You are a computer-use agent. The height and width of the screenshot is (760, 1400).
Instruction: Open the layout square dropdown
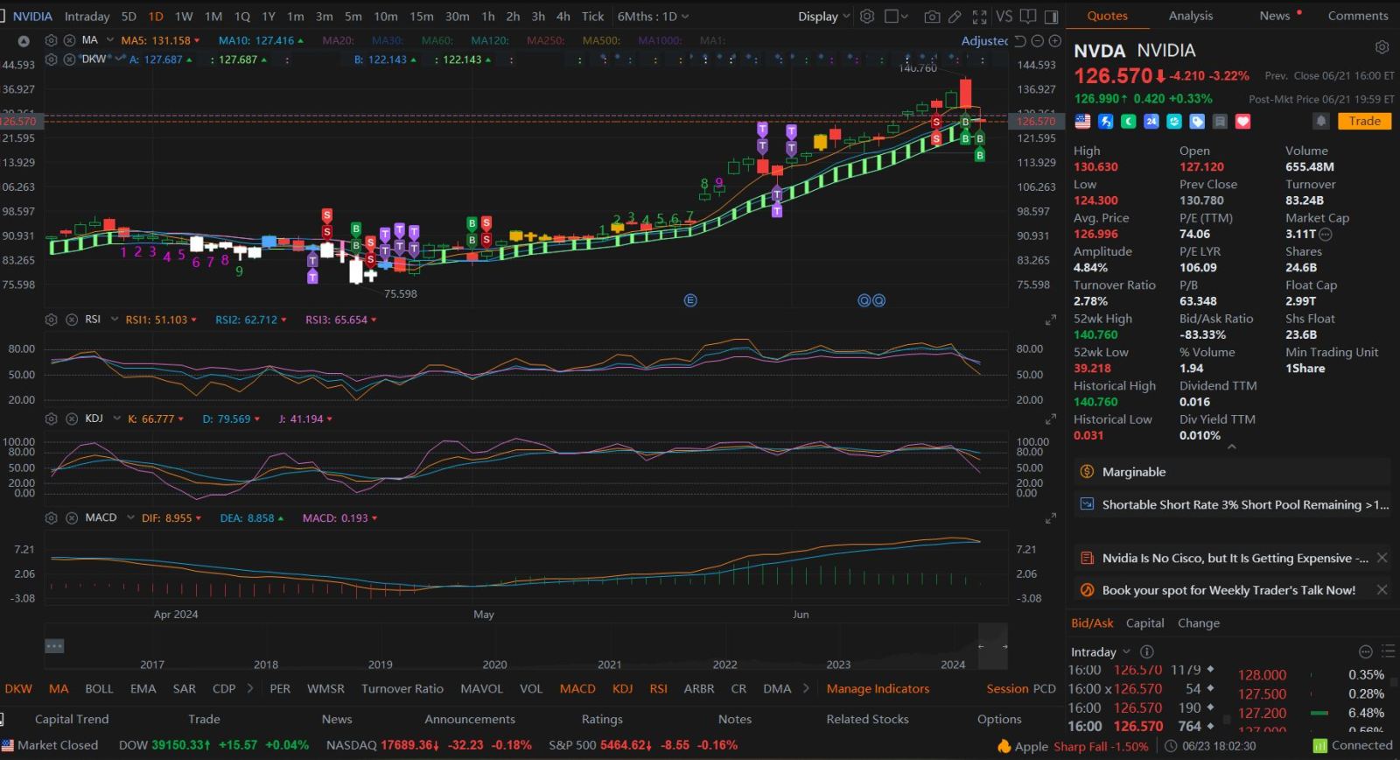point(897,17)
